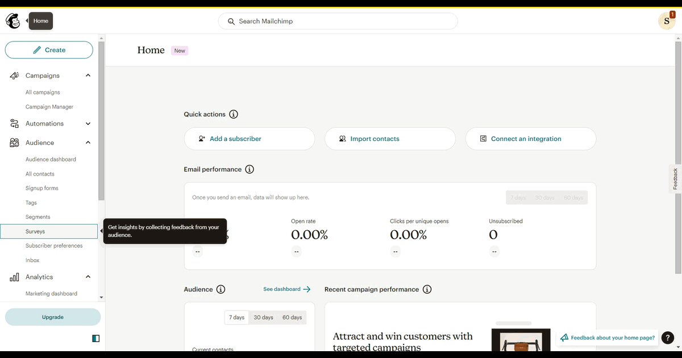Viewport: 682px width, 358px height.
Task: Open All contacts page
Action: click(40, 174)
